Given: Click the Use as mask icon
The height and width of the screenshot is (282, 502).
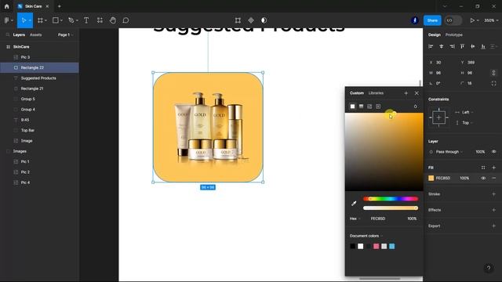Looking at the screenshot, I should [264, 20].
